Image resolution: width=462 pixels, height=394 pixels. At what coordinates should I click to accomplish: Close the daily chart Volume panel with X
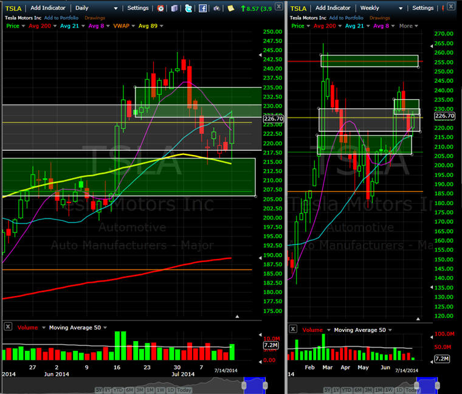coord(8,327)
